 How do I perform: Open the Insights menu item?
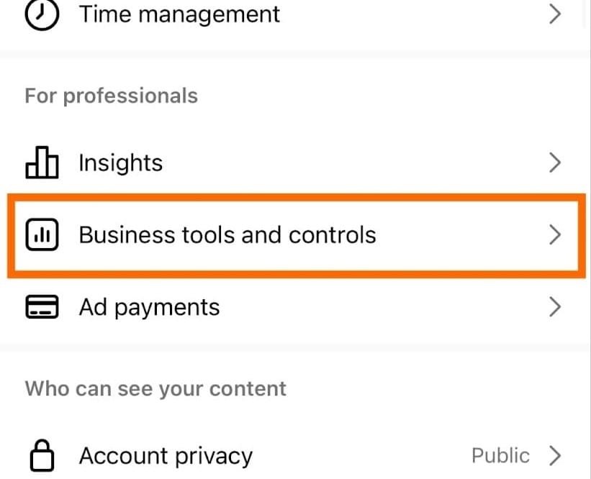(x=120, y=163)
